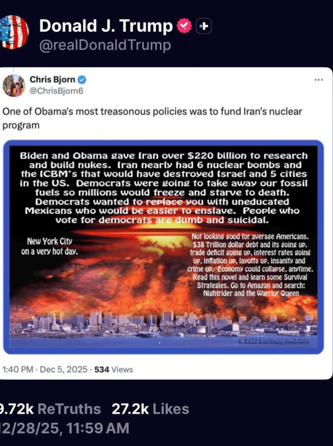
Task: Select the tweet text about Obama's policies
Action: point(152,118)
